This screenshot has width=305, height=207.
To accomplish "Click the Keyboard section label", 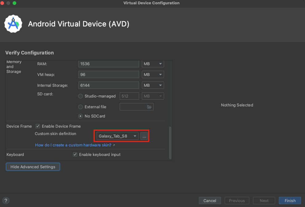I will (x=15, y=154).
